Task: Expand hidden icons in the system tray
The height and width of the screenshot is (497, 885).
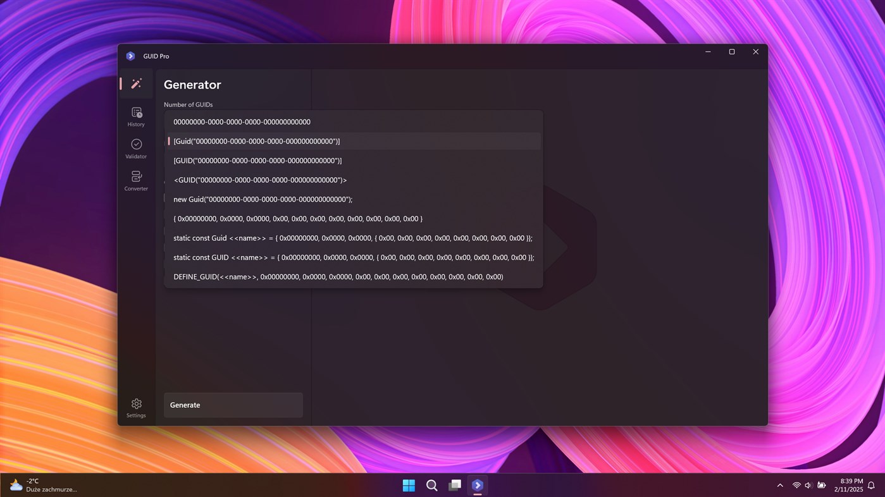Action: click(779, 485)
